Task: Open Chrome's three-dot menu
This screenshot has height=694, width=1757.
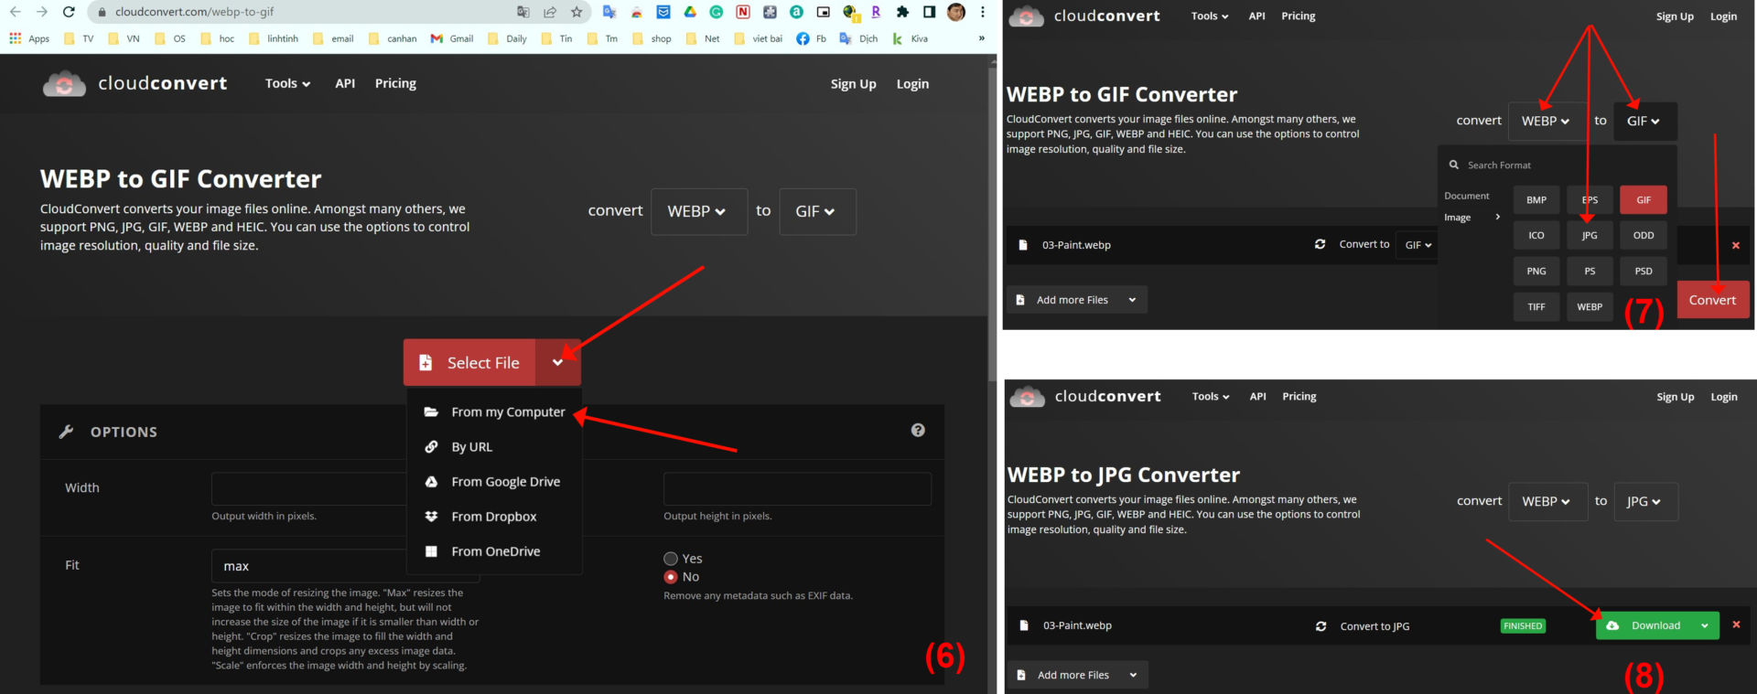Action: [x=983, y=12]
